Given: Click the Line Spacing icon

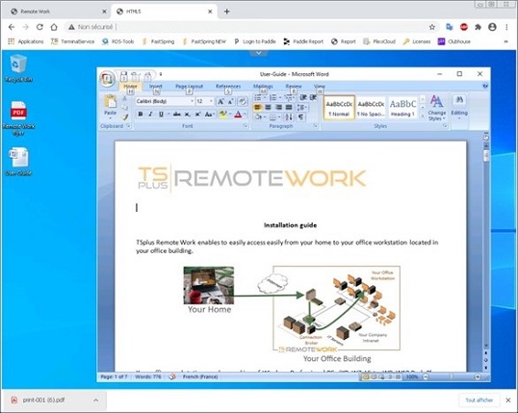Looking at the screenshot, I should coord(301,108).
